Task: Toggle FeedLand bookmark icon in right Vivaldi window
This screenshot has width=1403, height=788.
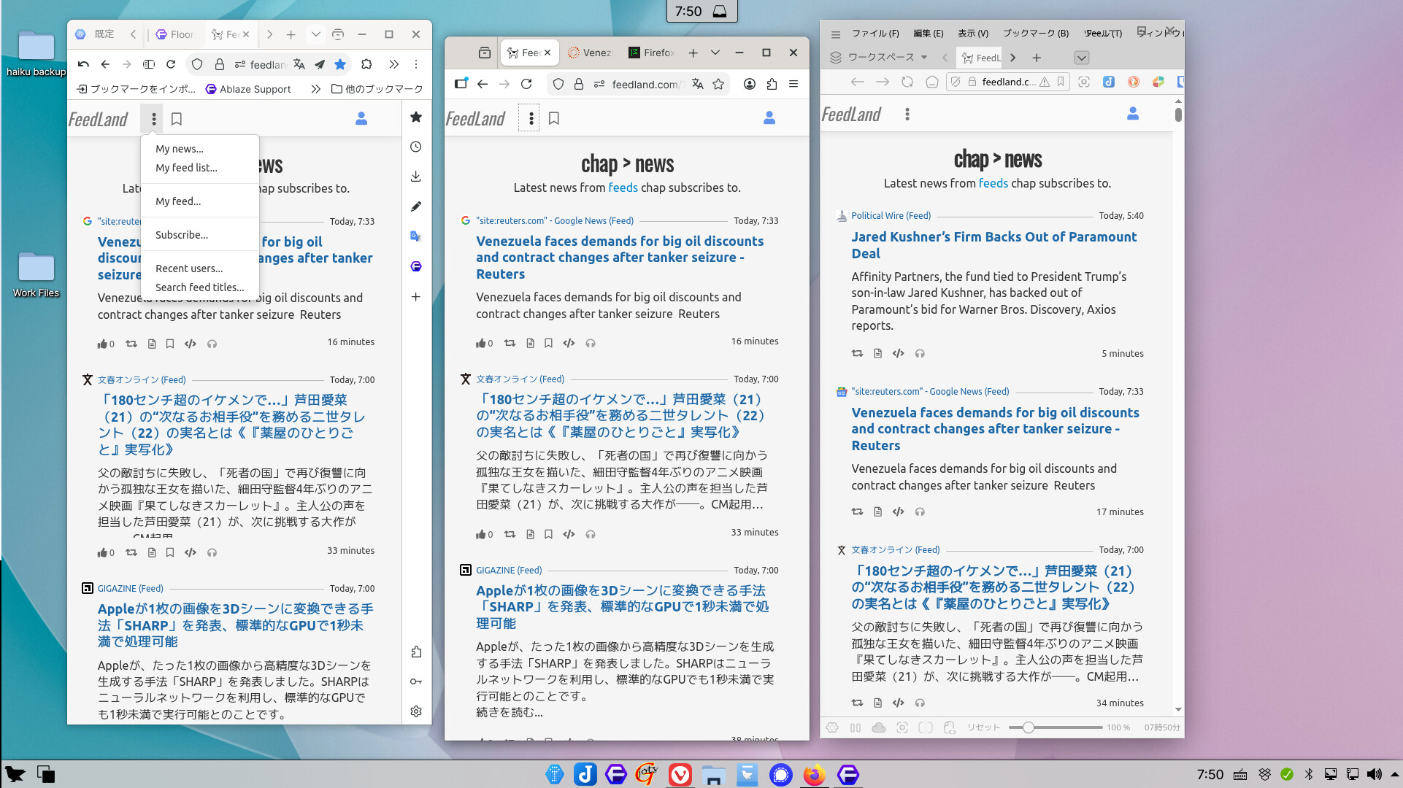Action: [x=1061, y=82]
